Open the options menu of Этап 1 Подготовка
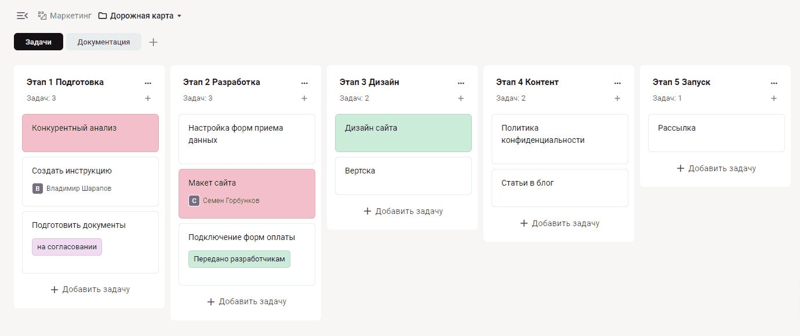Image resolution: width=800 pixels, height=336 pixels. pos(148,82)
